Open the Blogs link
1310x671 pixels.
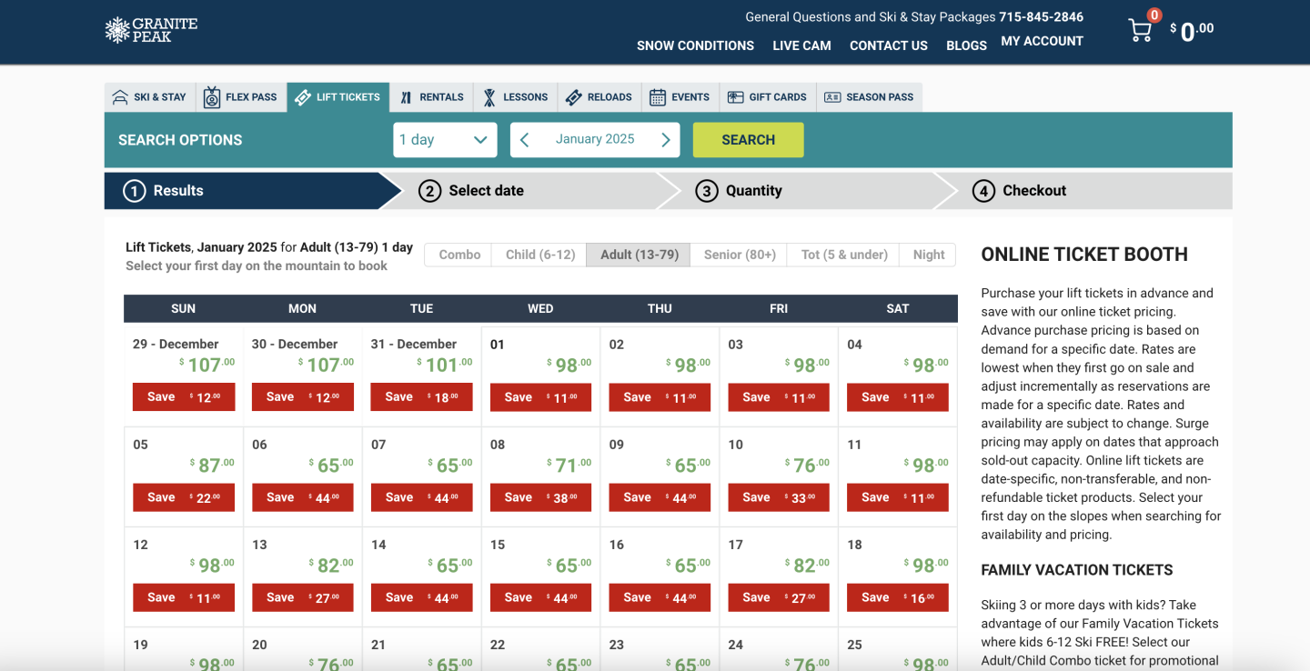pyautogui.click(x=966, y=45)
